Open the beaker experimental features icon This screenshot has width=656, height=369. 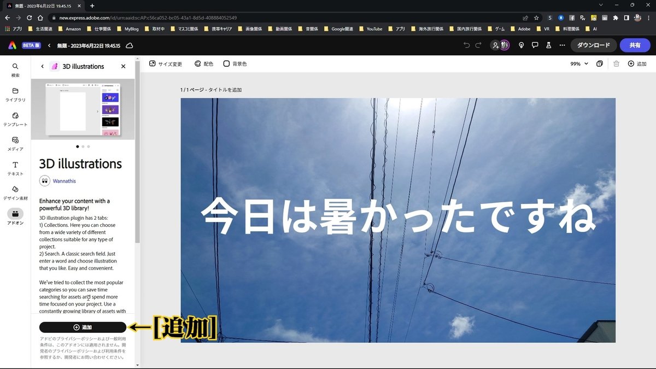pos(549,45)
